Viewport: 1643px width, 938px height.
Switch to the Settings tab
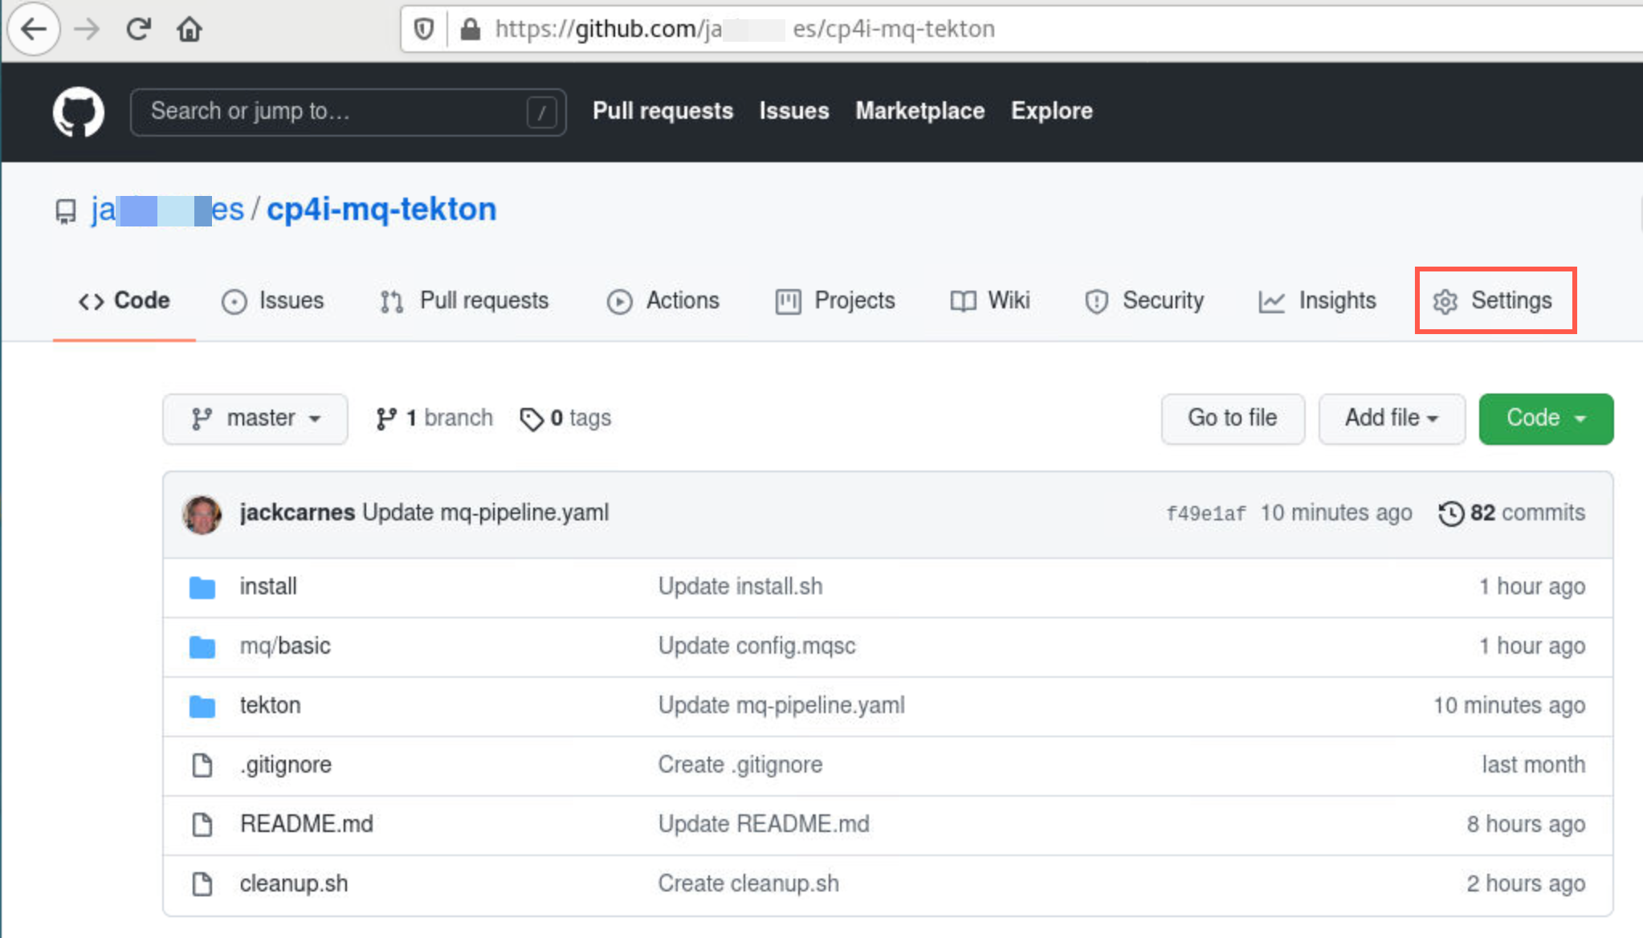pyautogui.click(x=1494, y=300)
